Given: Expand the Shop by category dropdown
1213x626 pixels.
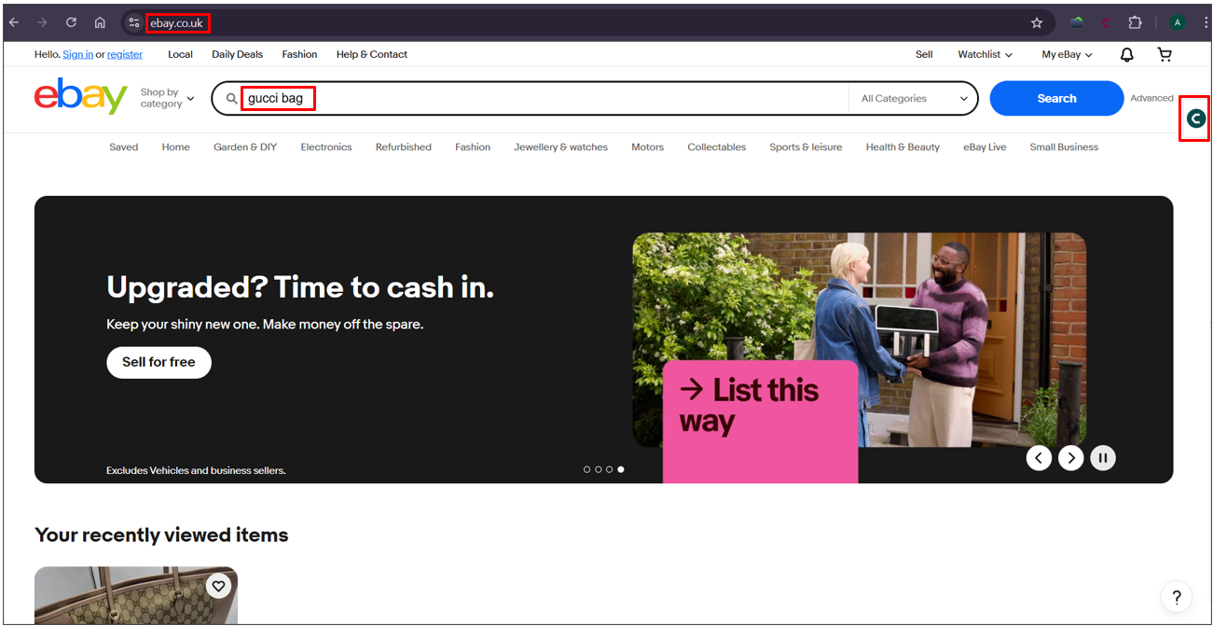Looking at the screenshot, I should [167, 98].
